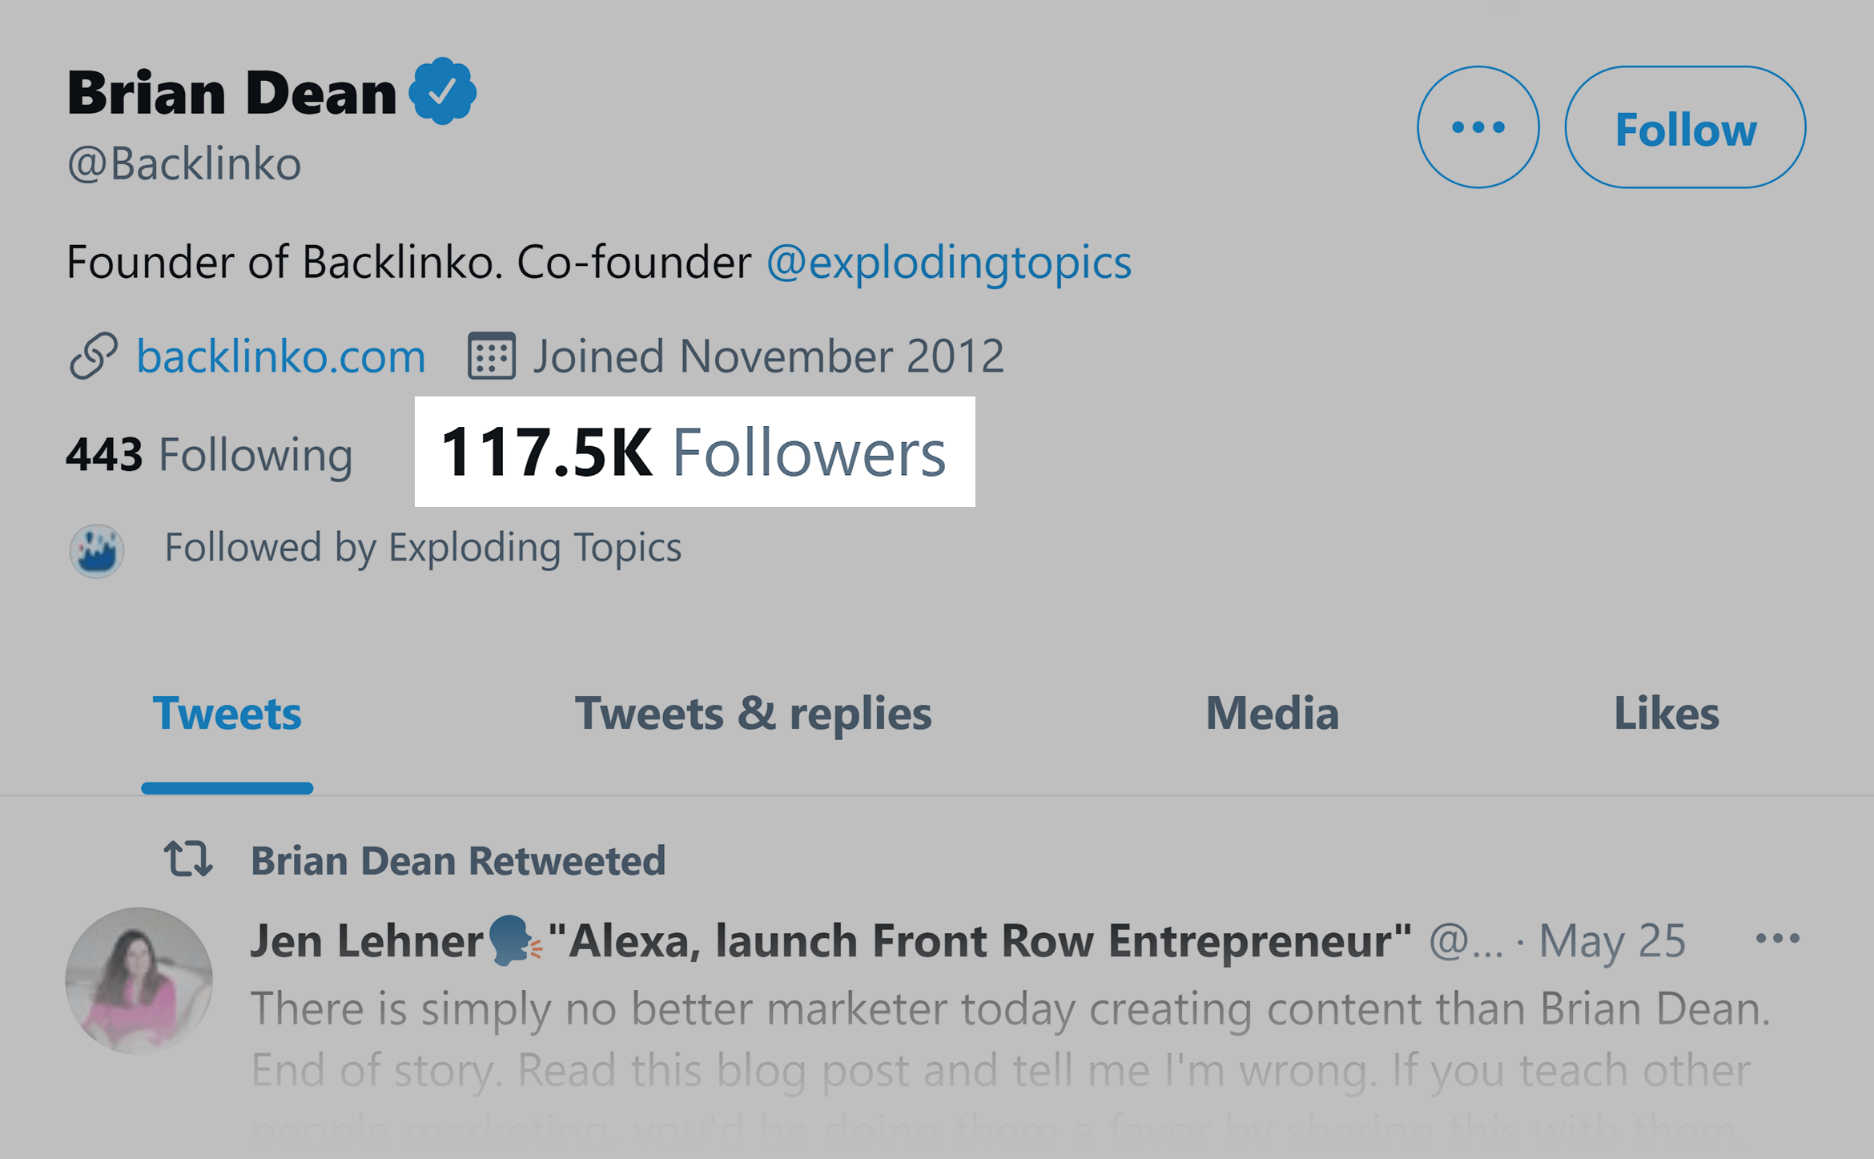The image size is (1874, 1159).
Task: Open the backlinko.com website link
Action: click(279, 356)
